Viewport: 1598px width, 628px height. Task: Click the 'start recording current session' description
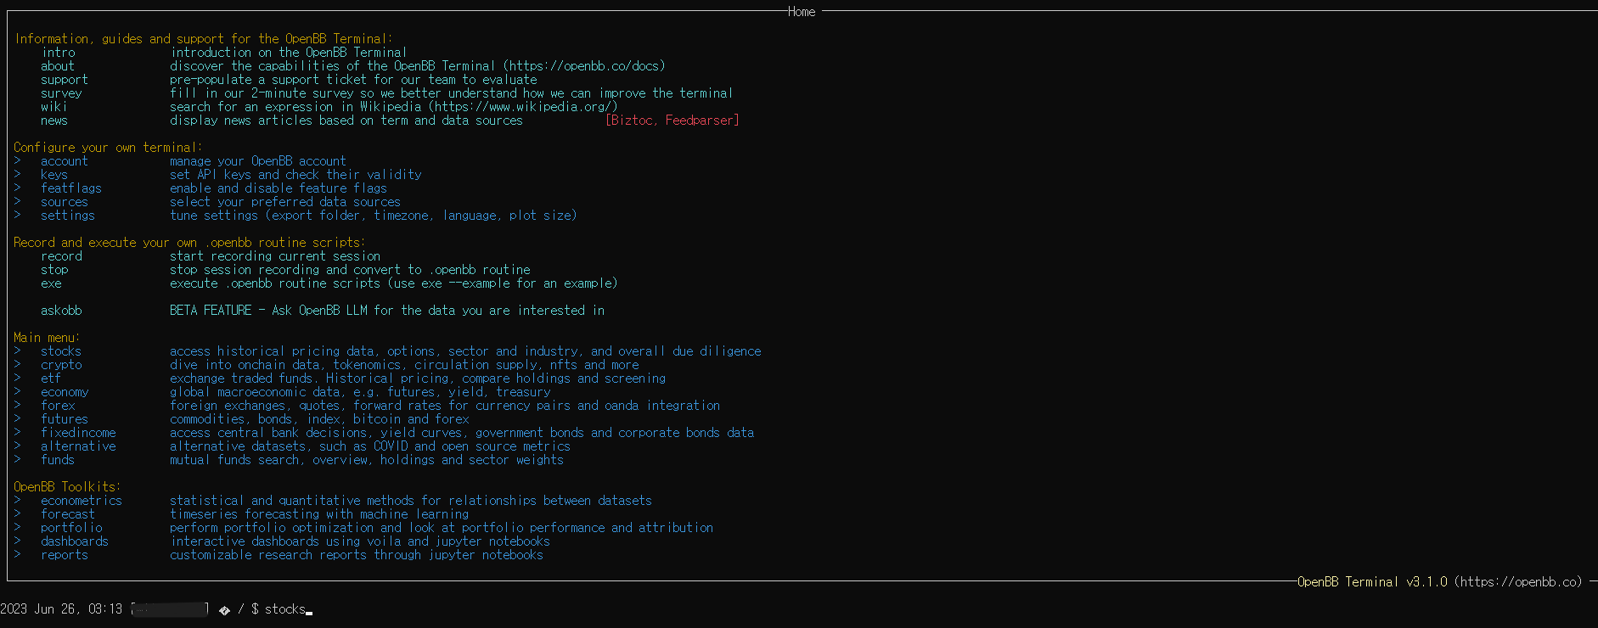point(275,256)
